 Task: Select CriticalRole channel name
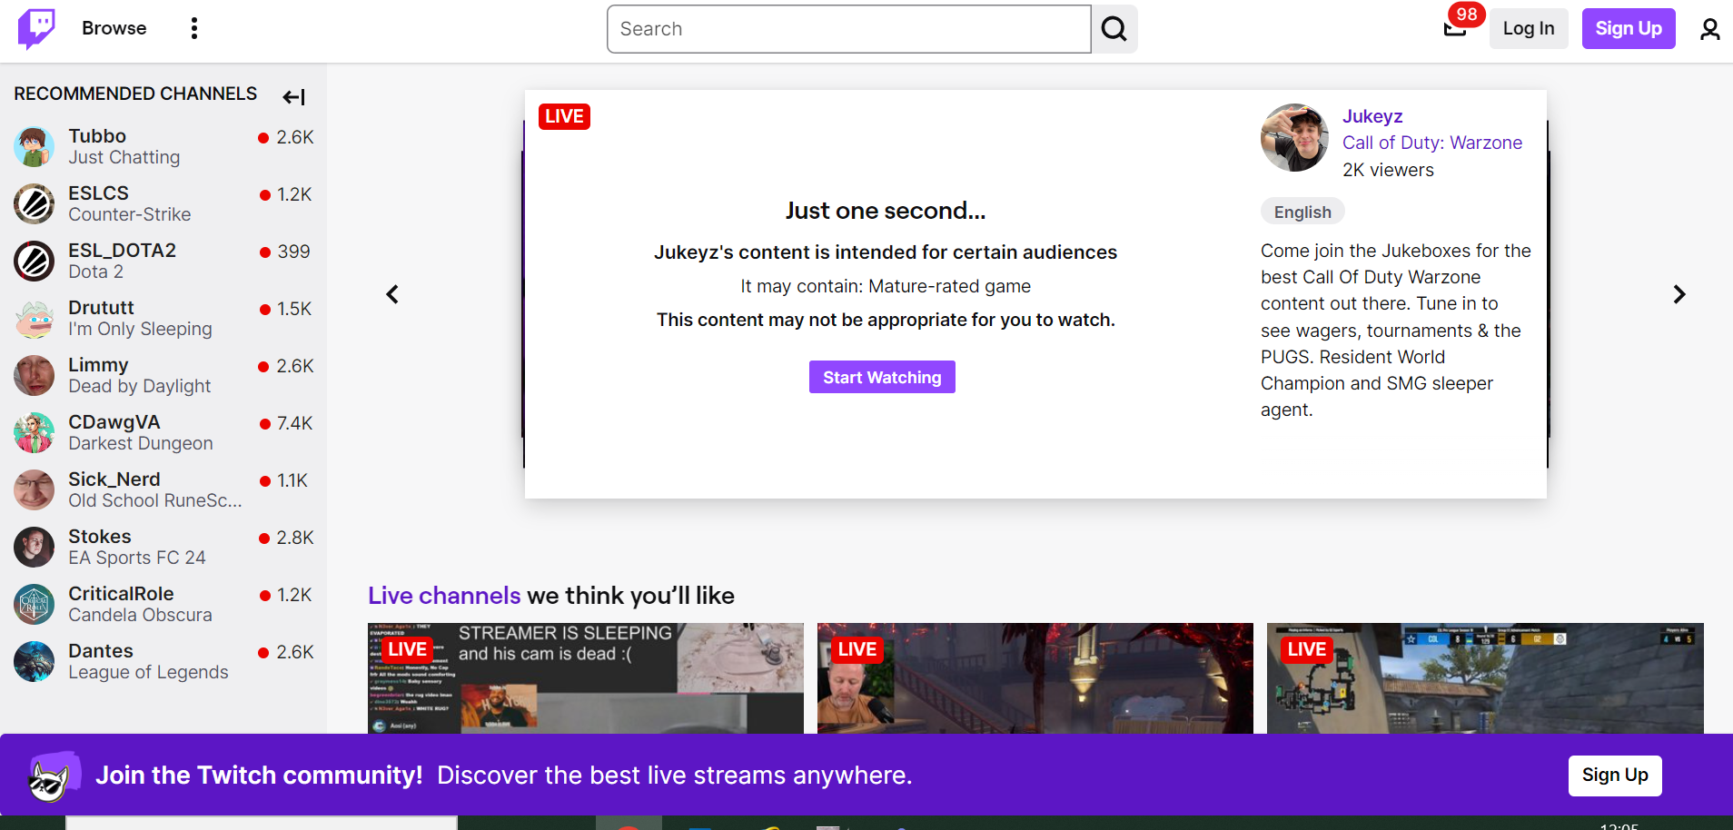point(121,594)
